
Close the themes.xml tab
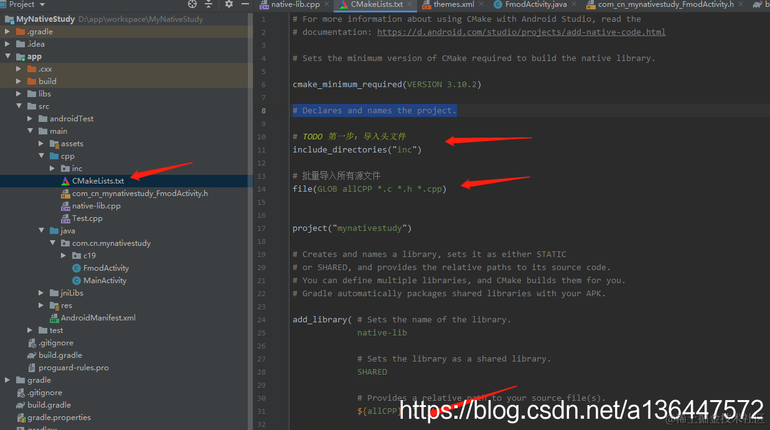[482, 4]
